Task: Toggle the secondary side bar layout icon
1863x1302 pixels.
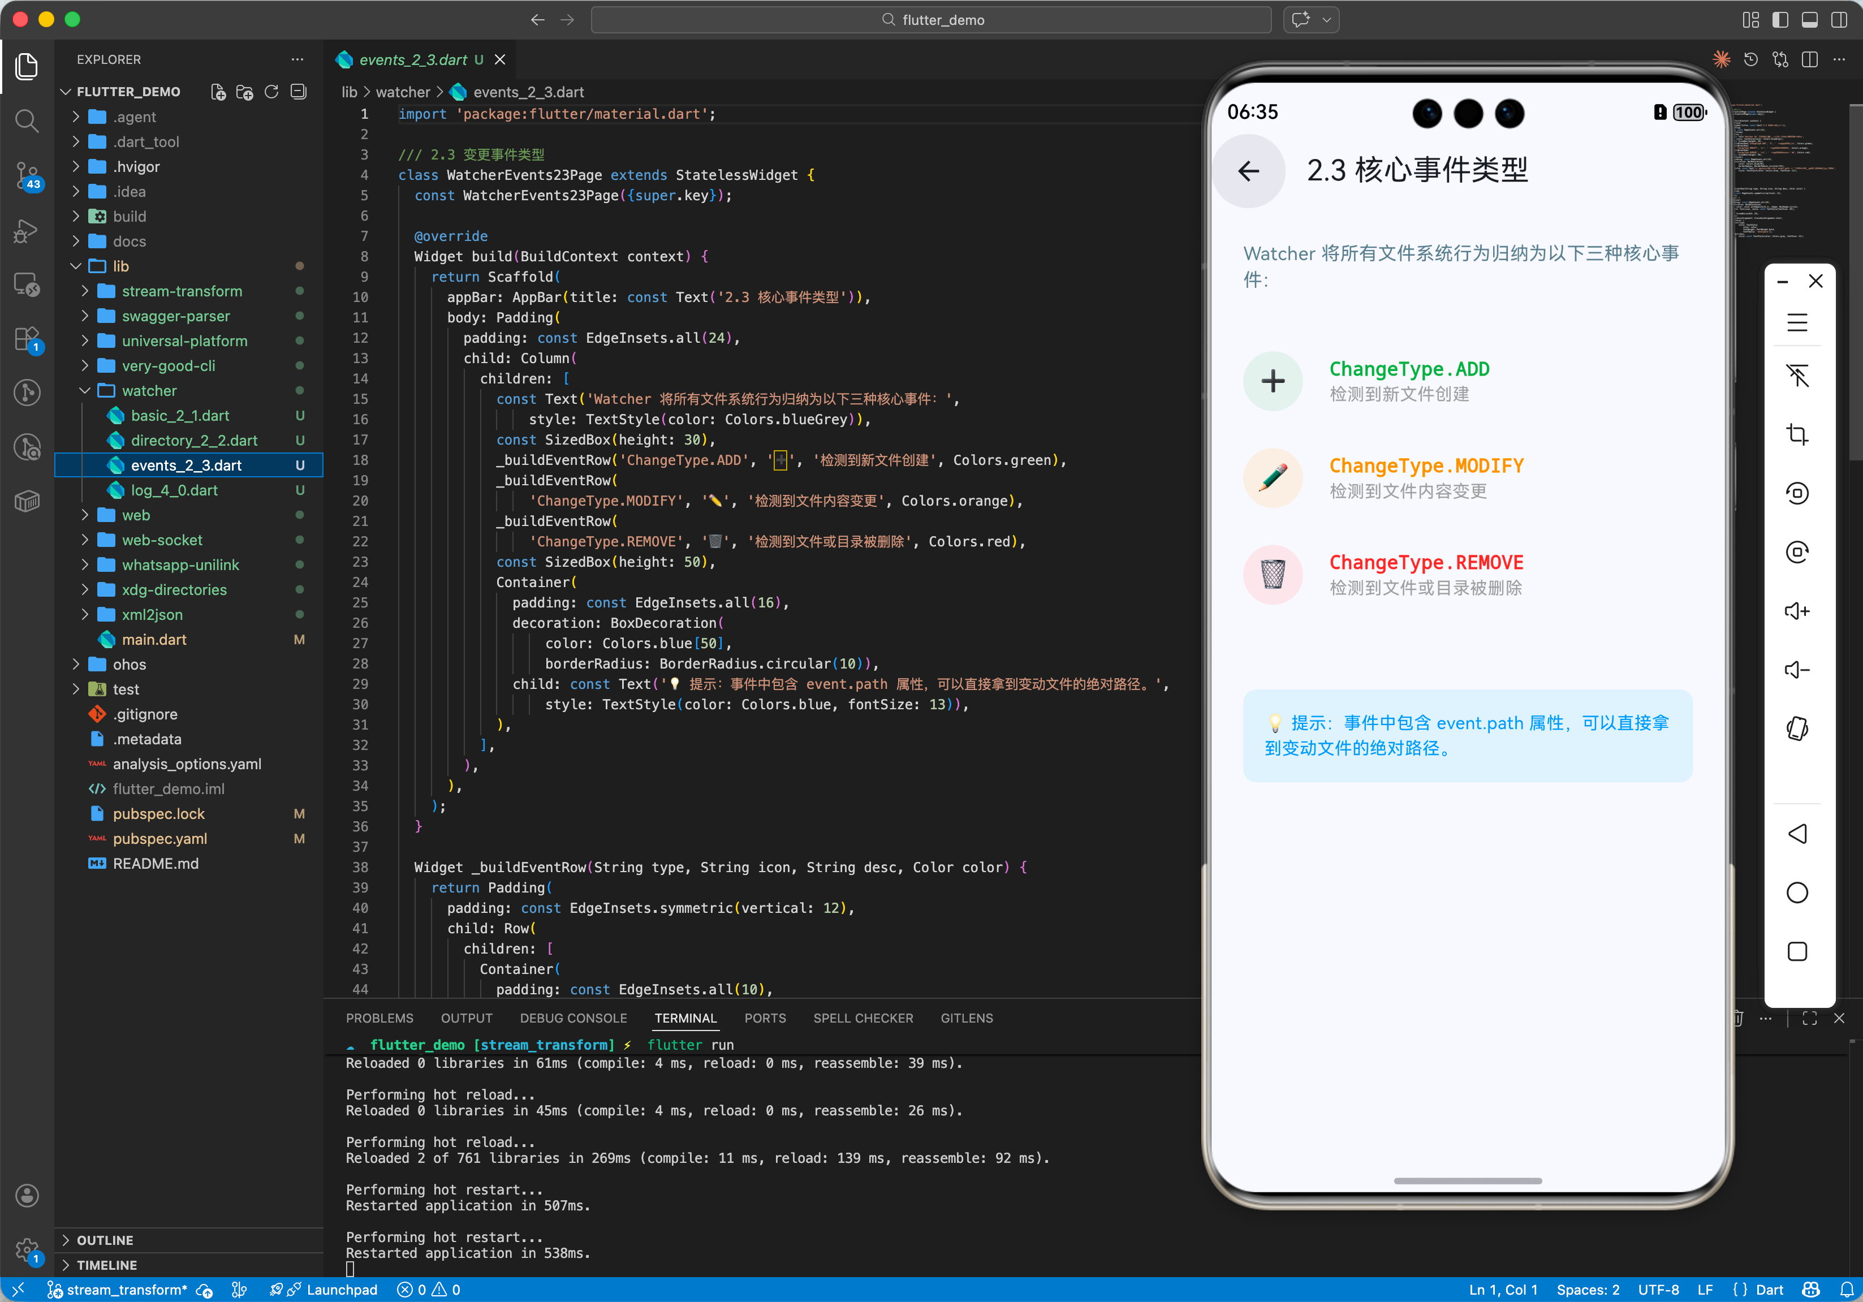Action: point(1838,19)
